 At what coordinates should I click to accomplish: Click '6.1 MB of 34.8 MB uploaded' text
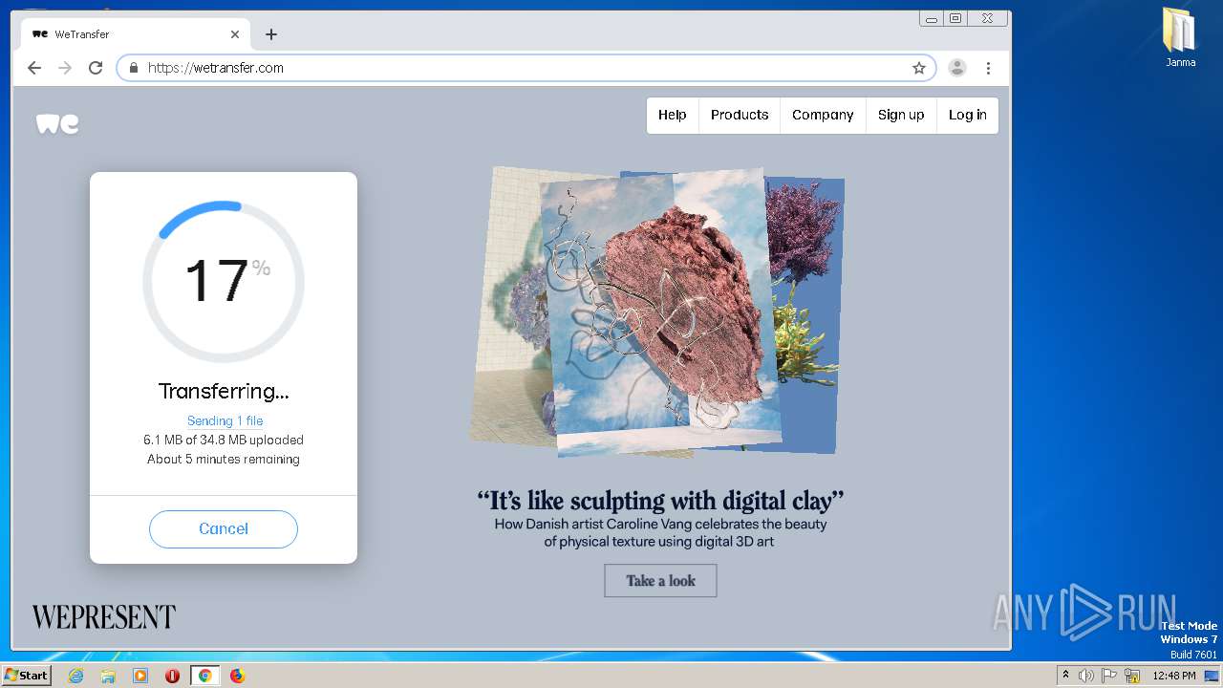224,441
